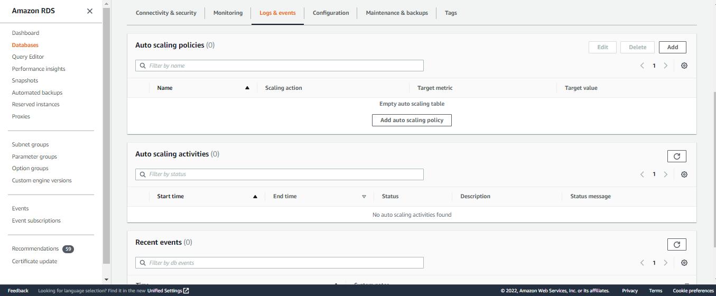Viewport: 716px width, 296px height.
Task: Click the sidebar scroll up arrow
Action: 106,4
